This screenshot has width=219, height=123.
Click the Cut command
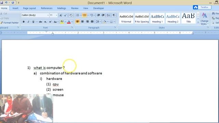coord(4,14)
